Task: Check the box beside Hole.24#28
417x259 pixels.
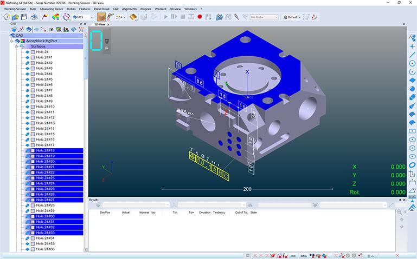Action: [33, 205]
